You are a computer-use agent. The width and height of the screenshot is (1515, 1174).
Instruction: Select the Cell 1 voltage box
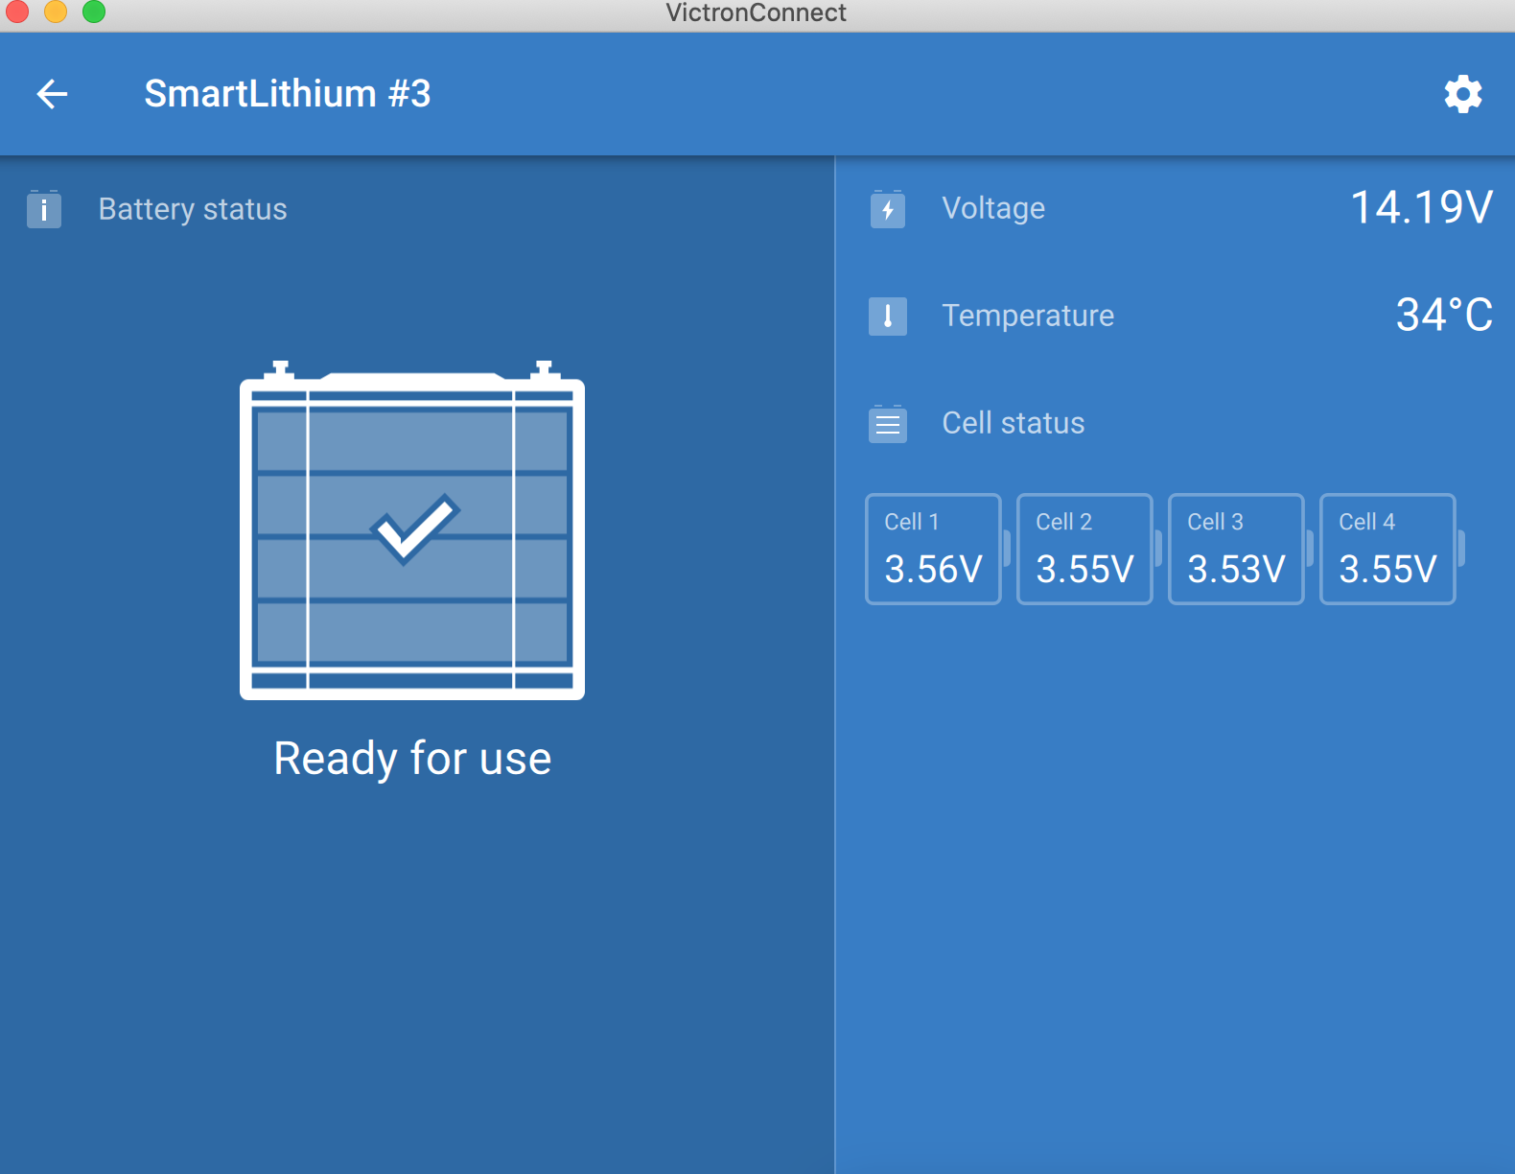coord(933,549)
